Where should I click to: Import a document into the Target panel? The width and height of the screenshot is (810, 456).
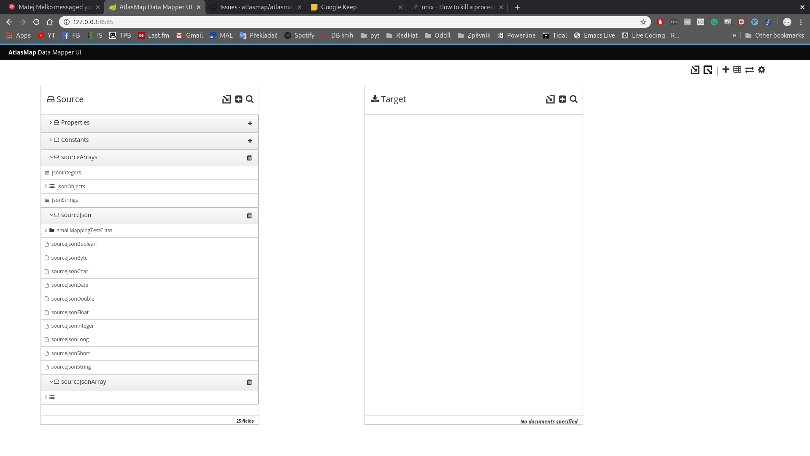click(x=550, y=99)
